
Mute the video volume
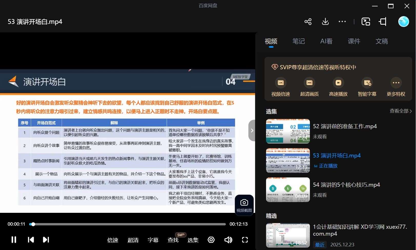pyautogui.click(x=228, y=240)
